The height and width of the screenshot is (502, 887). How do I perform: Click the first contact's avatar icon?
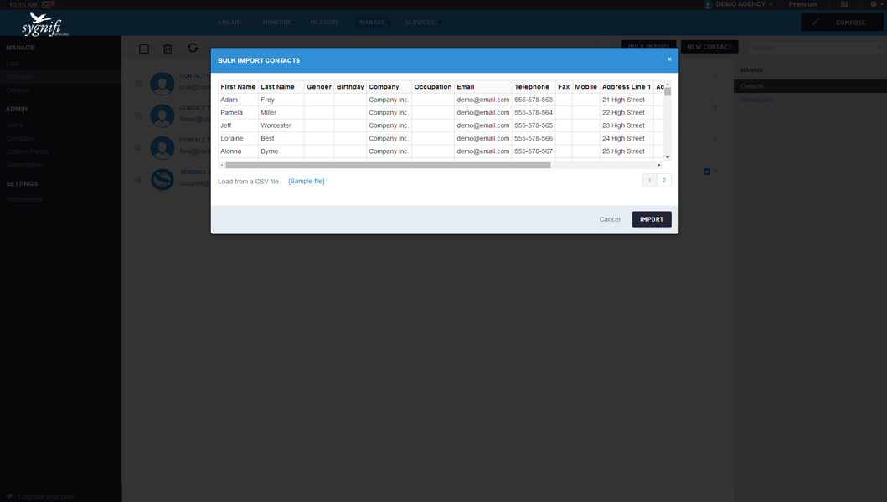pos(162,84)
